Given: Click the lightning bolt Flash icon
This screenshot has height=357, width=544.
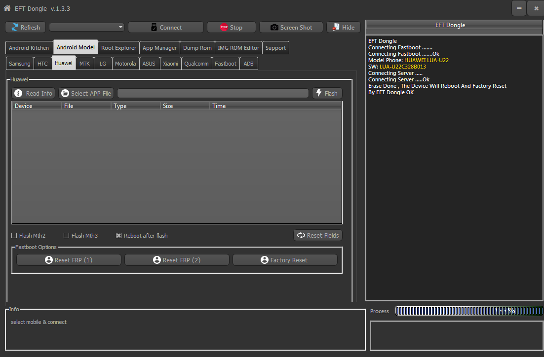Looking at the screenshot, I should (x=319, y=93).
